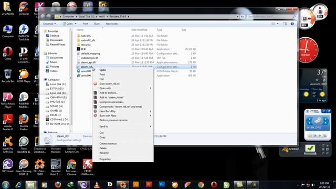The width and height of the screenshot is (336, 189).
Task: Launch Mozilla Firefox desktop shortcut
Action: pyautogui.click(x=24, y=122)
